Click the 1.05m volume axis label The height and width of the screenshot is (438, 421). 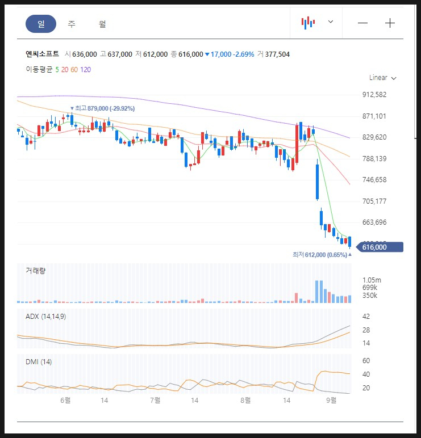click(x=372, y=280)
